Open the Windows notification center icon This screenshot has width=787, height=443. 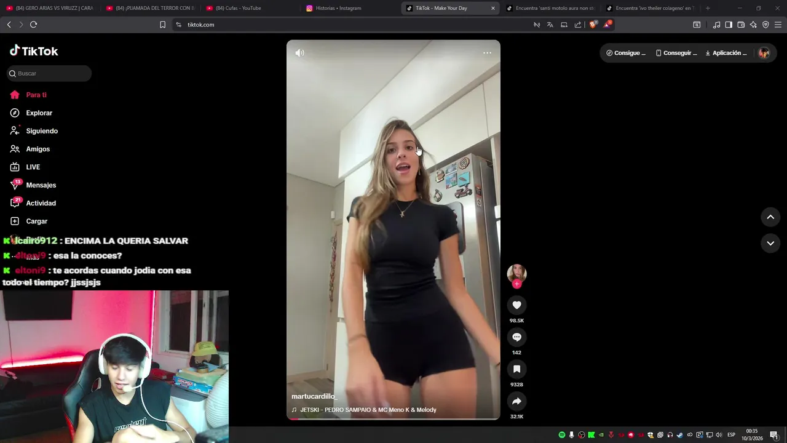click(774, 435)
